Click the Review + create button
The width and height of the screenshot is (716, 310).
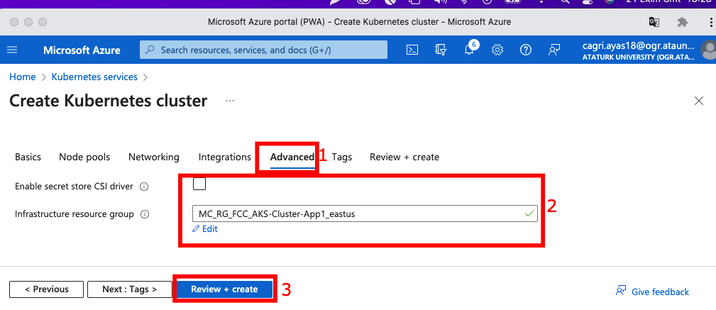click(x=224, y=289)
